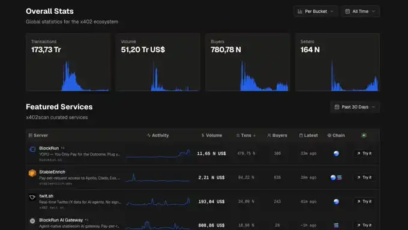Open the Transactions stats card

pyautogui.click(x=68, y=62)
